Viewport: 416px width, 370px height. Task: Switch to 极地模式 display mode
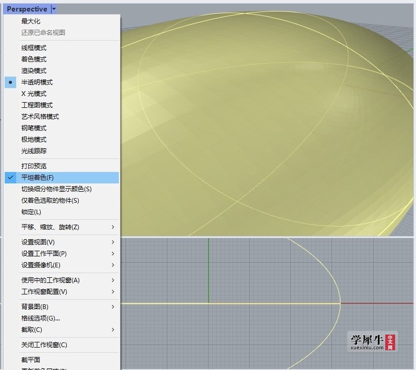62,140
